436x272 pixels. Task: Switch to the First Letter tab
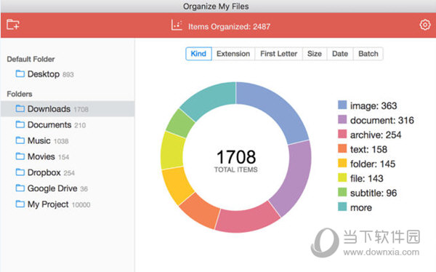click(x=278, y=54)
